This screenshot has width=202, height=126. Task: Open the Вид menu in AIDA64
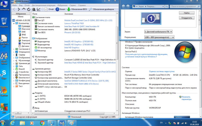(21, 5)
